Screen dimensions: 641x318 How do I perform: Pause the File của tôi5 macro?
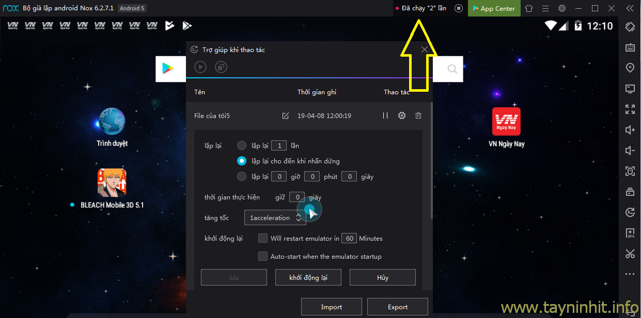point(385,116)
